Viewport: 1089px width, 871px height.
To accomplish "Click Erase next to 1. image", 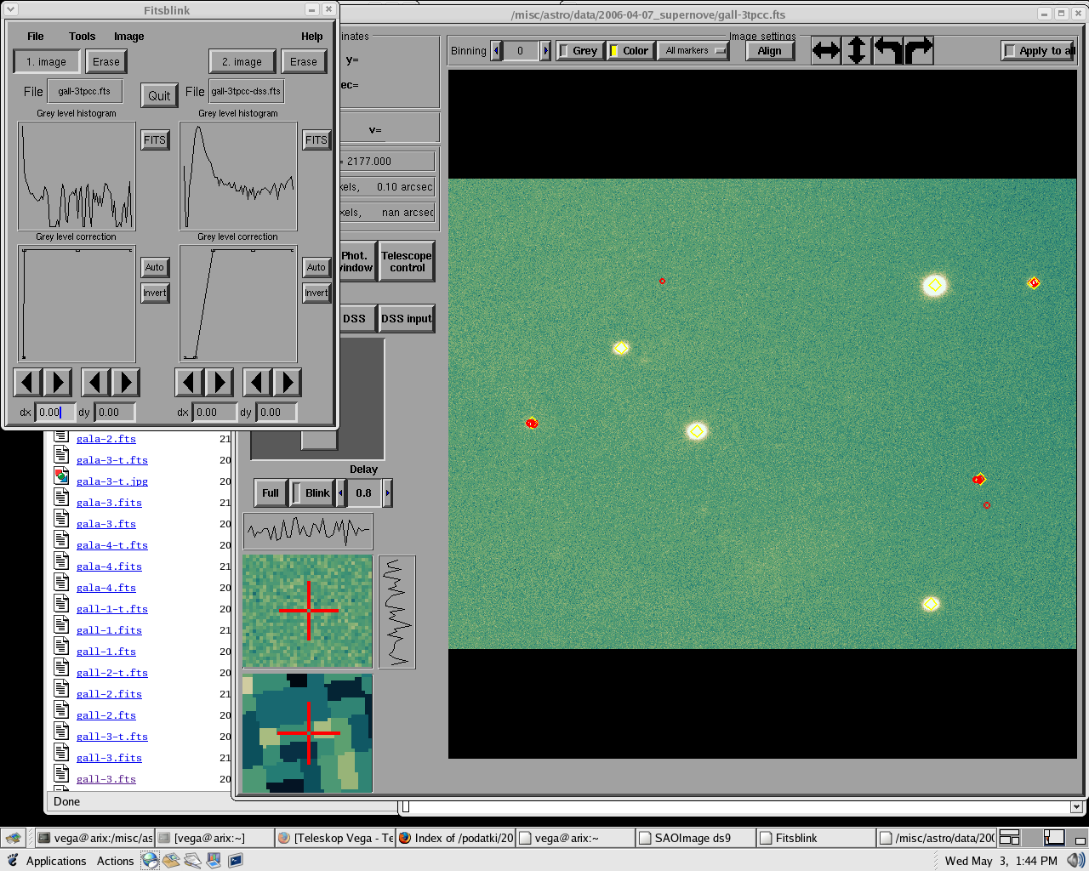I will pyautogui.click(x=106, y=62).
